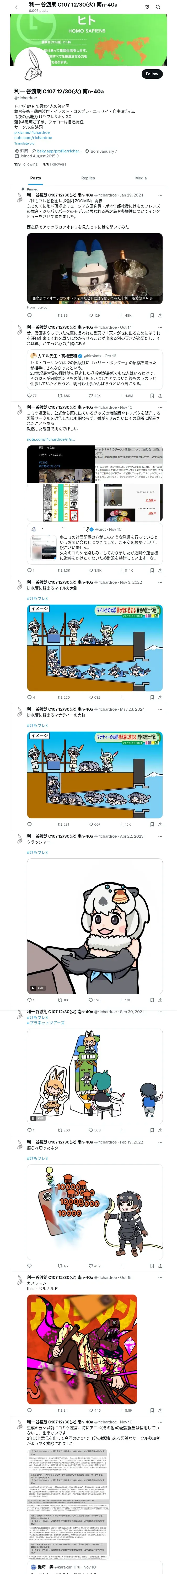The height and width of the screenshot is (1574, 177).
Task: Open the search icon in profile header
Action: [x=158, y=7]
